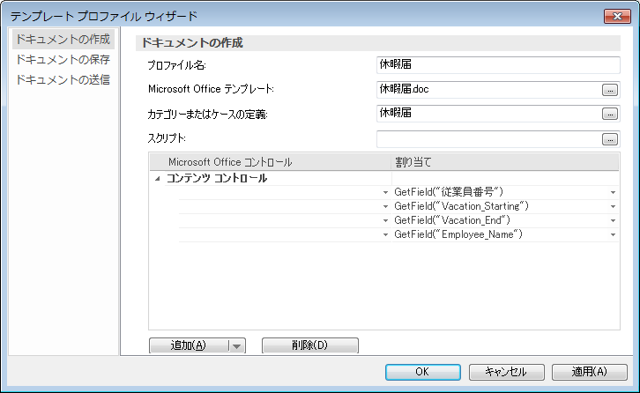
Task: Open assignment dropdown for GetField("Vacation_End")
Action: pyautogui.click(x=613, y=221)
